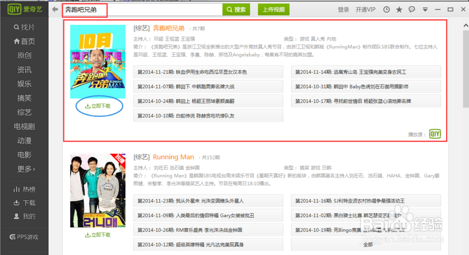Select 动漫 in sidebar
Viewport: 469px width, 255px height.
click(x=24, y=141)
